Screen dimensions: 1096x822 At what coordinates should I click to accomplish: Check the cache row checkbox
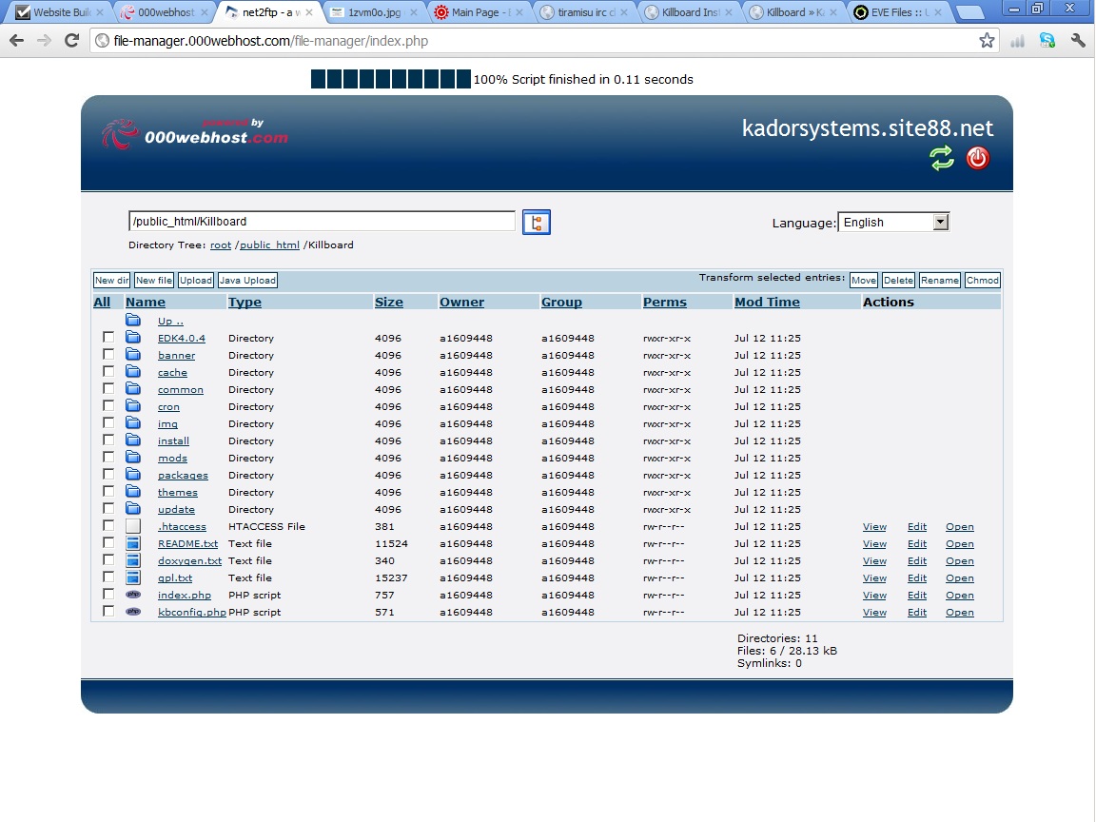tap(108, 371)
